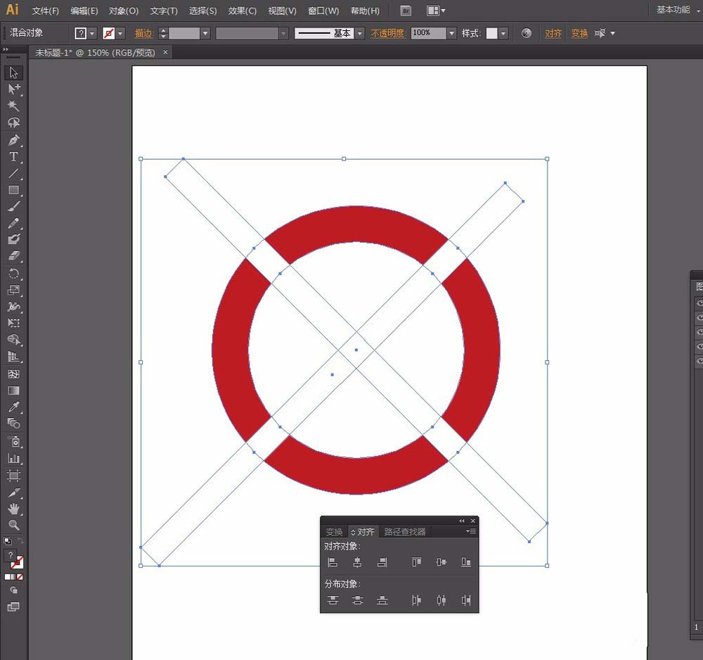This screenshot has width=703, height=660.
Task: Activate the Eyedropper tool
Action: pos(13,407)
